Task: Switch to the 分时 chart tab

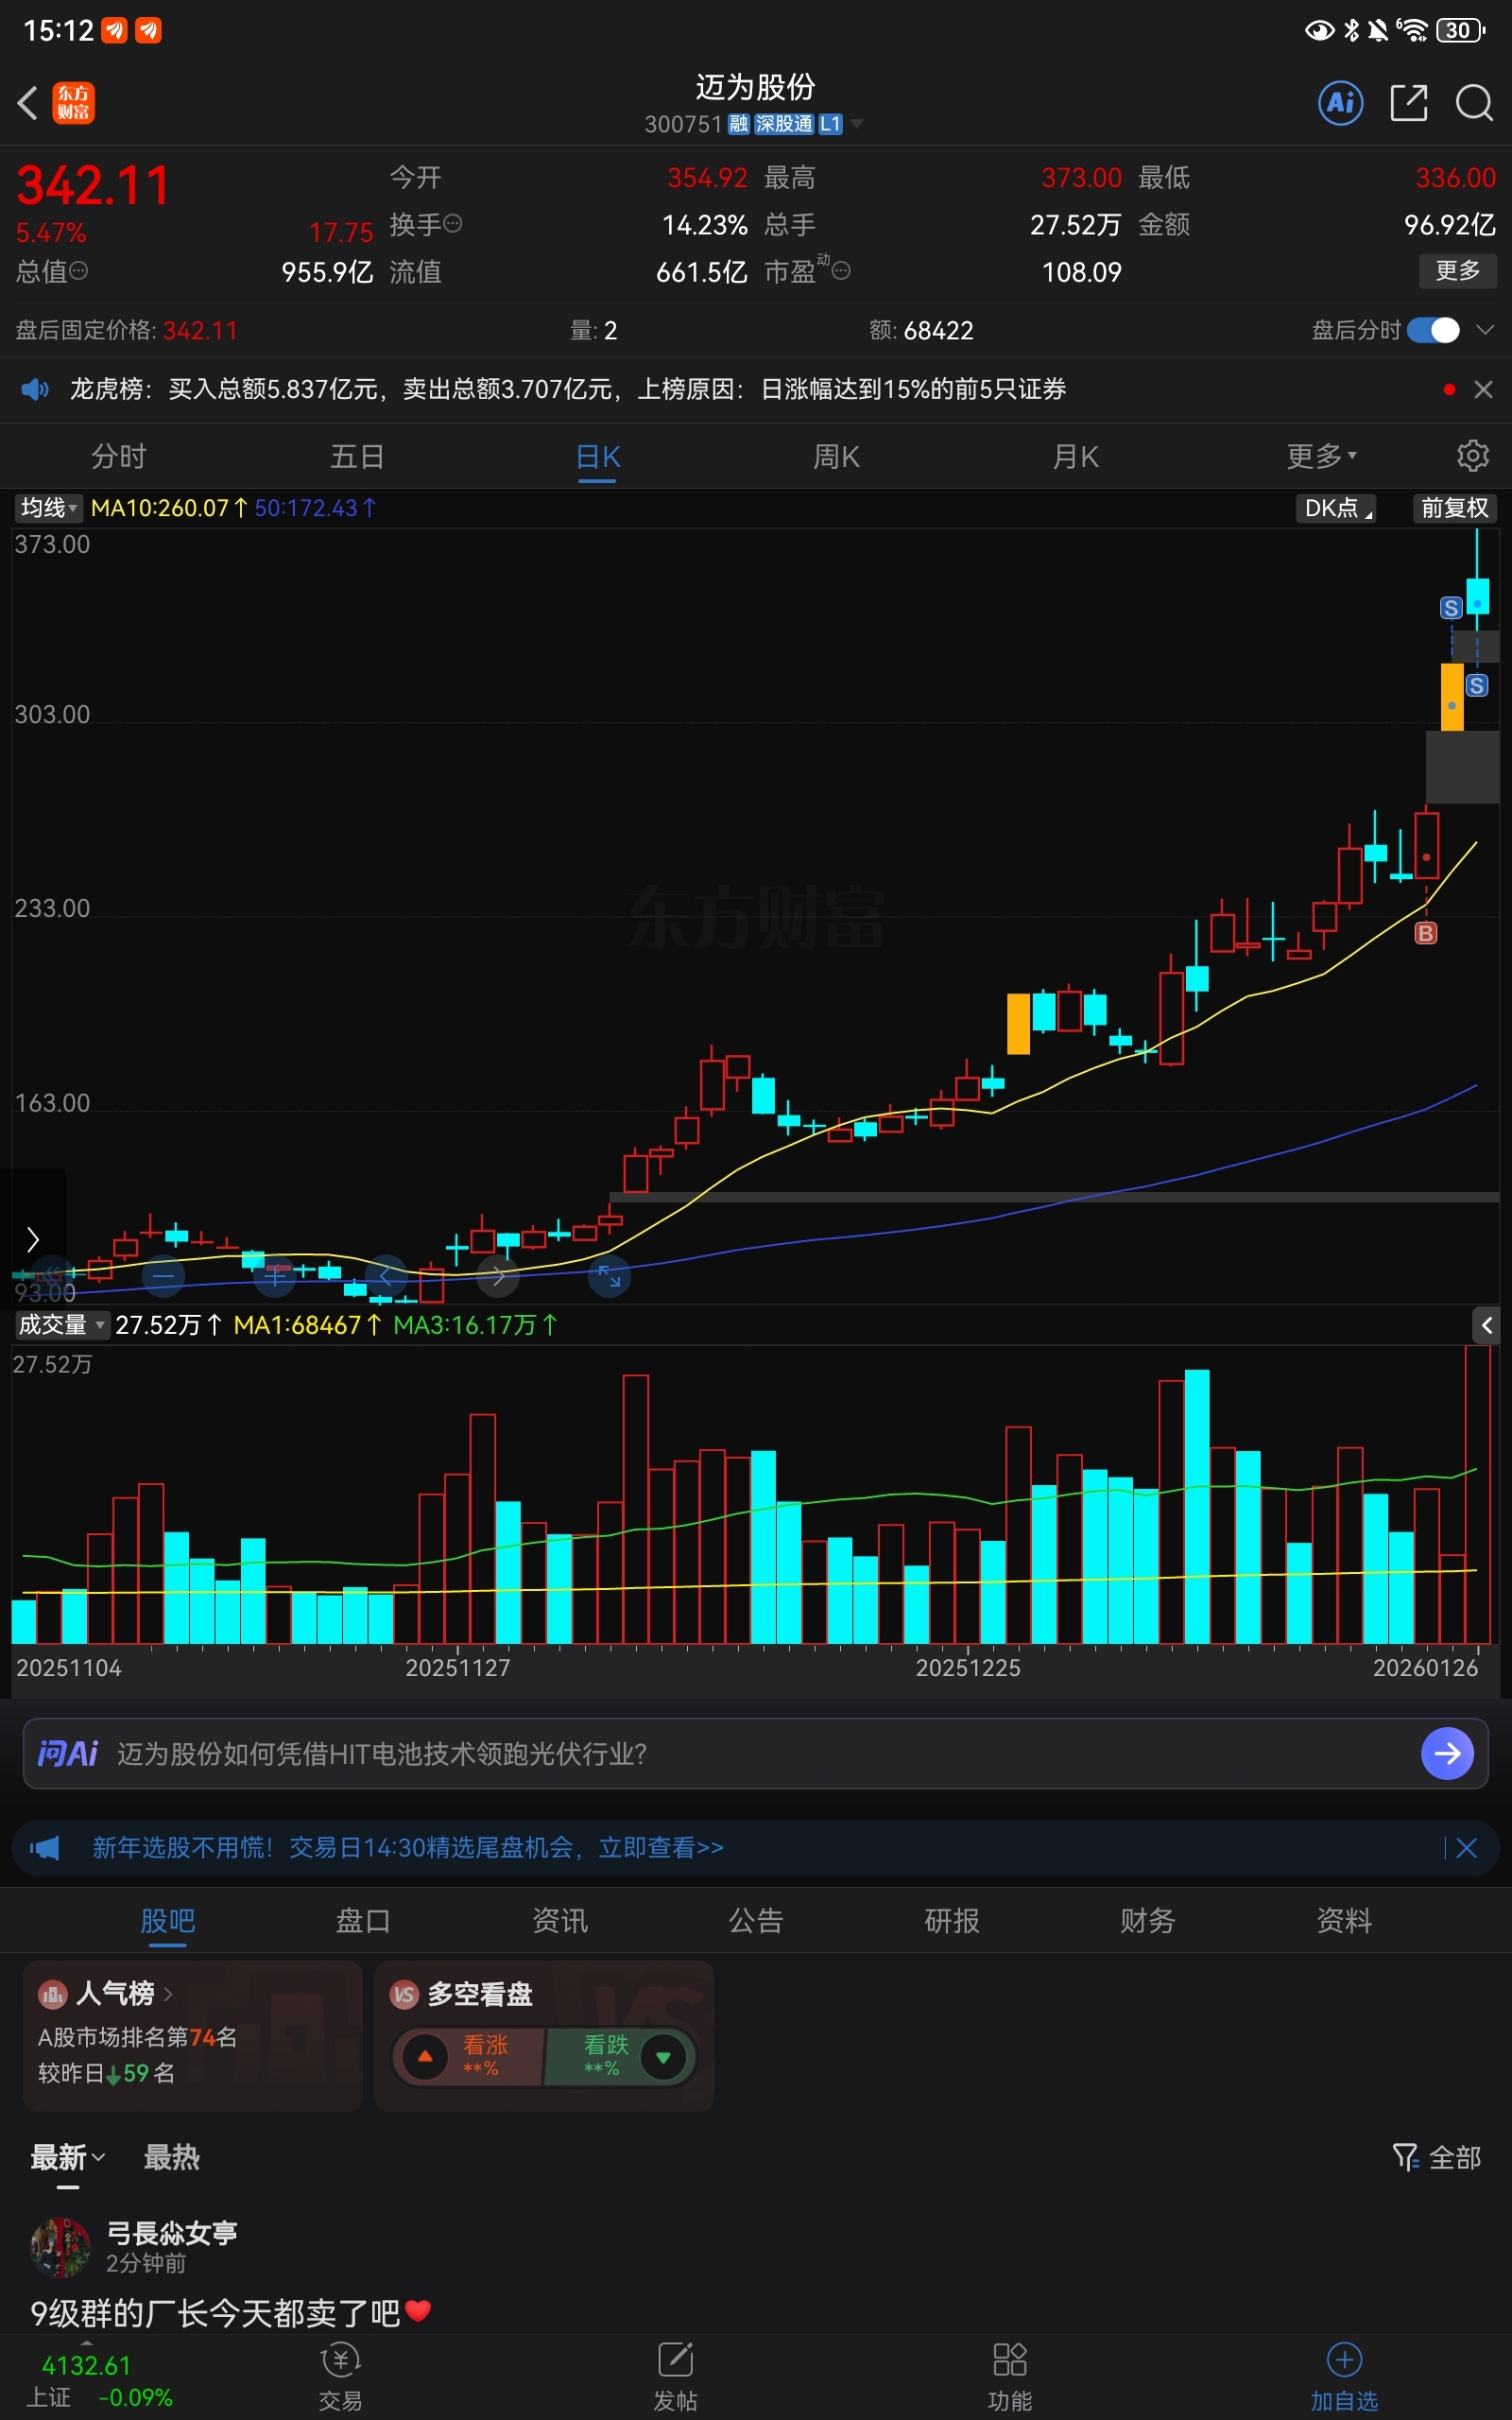Action: point(118,456)
